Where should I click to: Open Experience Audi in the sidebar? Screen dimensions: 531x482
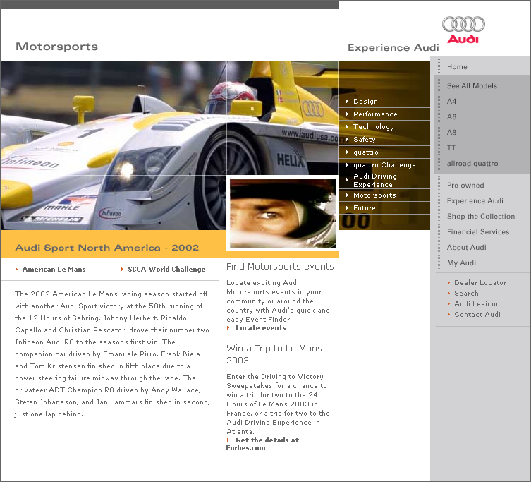pyautogui.click(x=475, y=200)
